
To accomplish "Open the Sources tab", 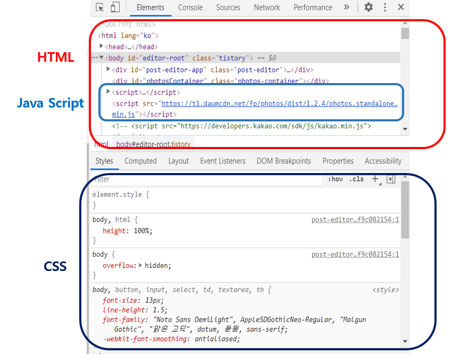I will (228, 7).
